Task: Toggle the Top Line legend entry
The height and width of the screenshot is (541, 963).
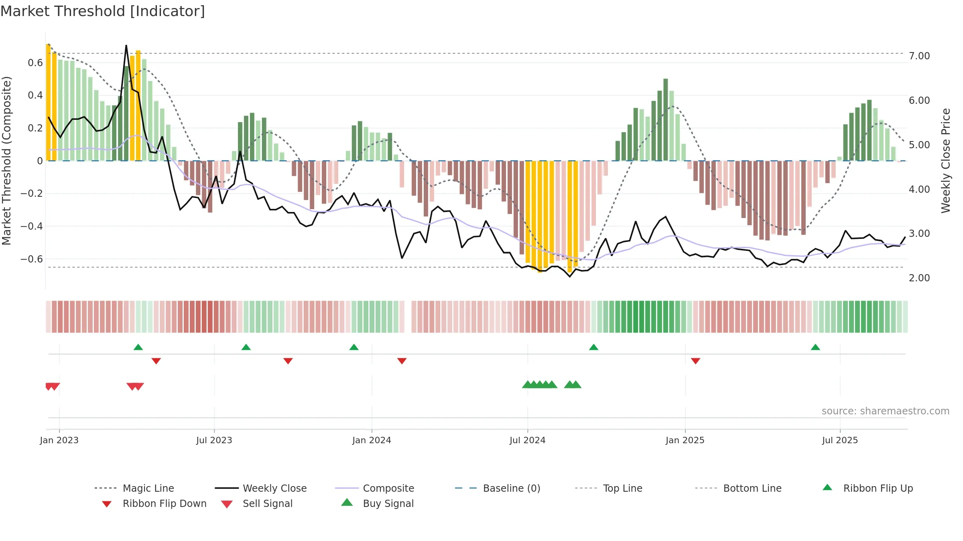Action: [x=608, y=488]
